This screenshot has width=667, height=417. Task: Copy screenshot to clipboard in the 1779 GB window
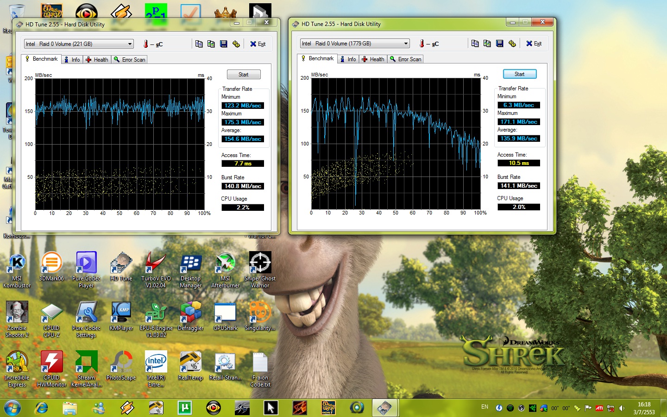tap(487, 44)
